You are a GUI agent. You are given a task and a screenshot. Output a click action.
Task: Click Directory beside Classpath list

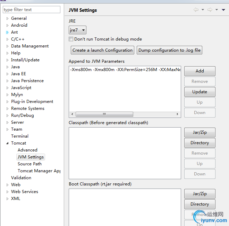pyautogui.click(x=200, y=143)
